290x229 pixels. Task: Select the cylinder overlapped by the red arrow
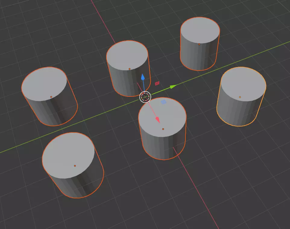(162, 128)
